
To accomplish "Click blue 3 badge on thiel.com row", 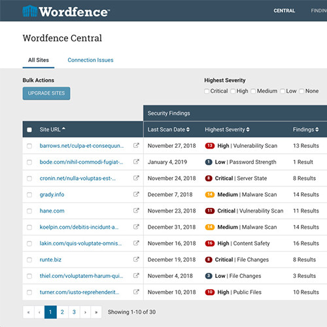I will point(209,276).
